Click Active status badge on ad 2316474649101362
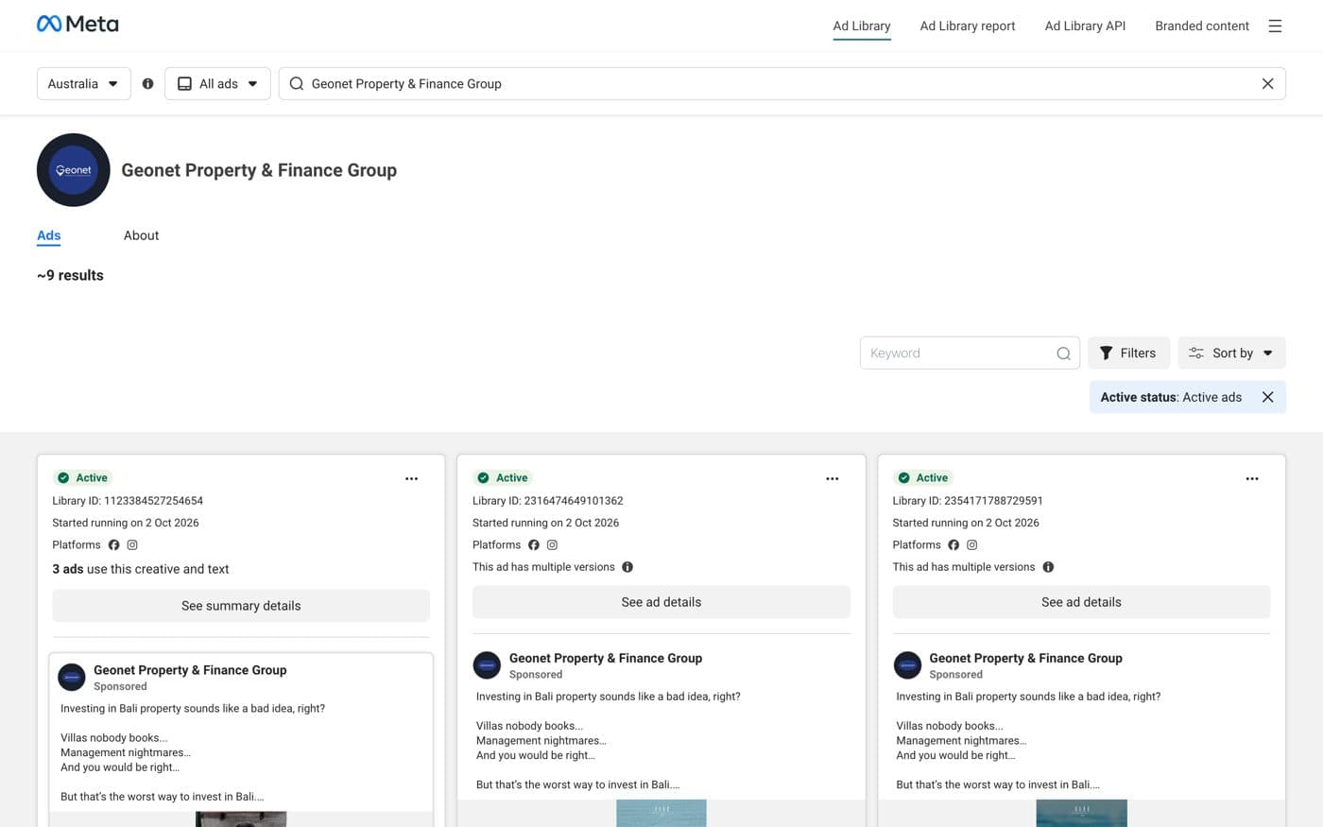Image resolution: width=1323 pixels, height=827 pixels. 503,478
